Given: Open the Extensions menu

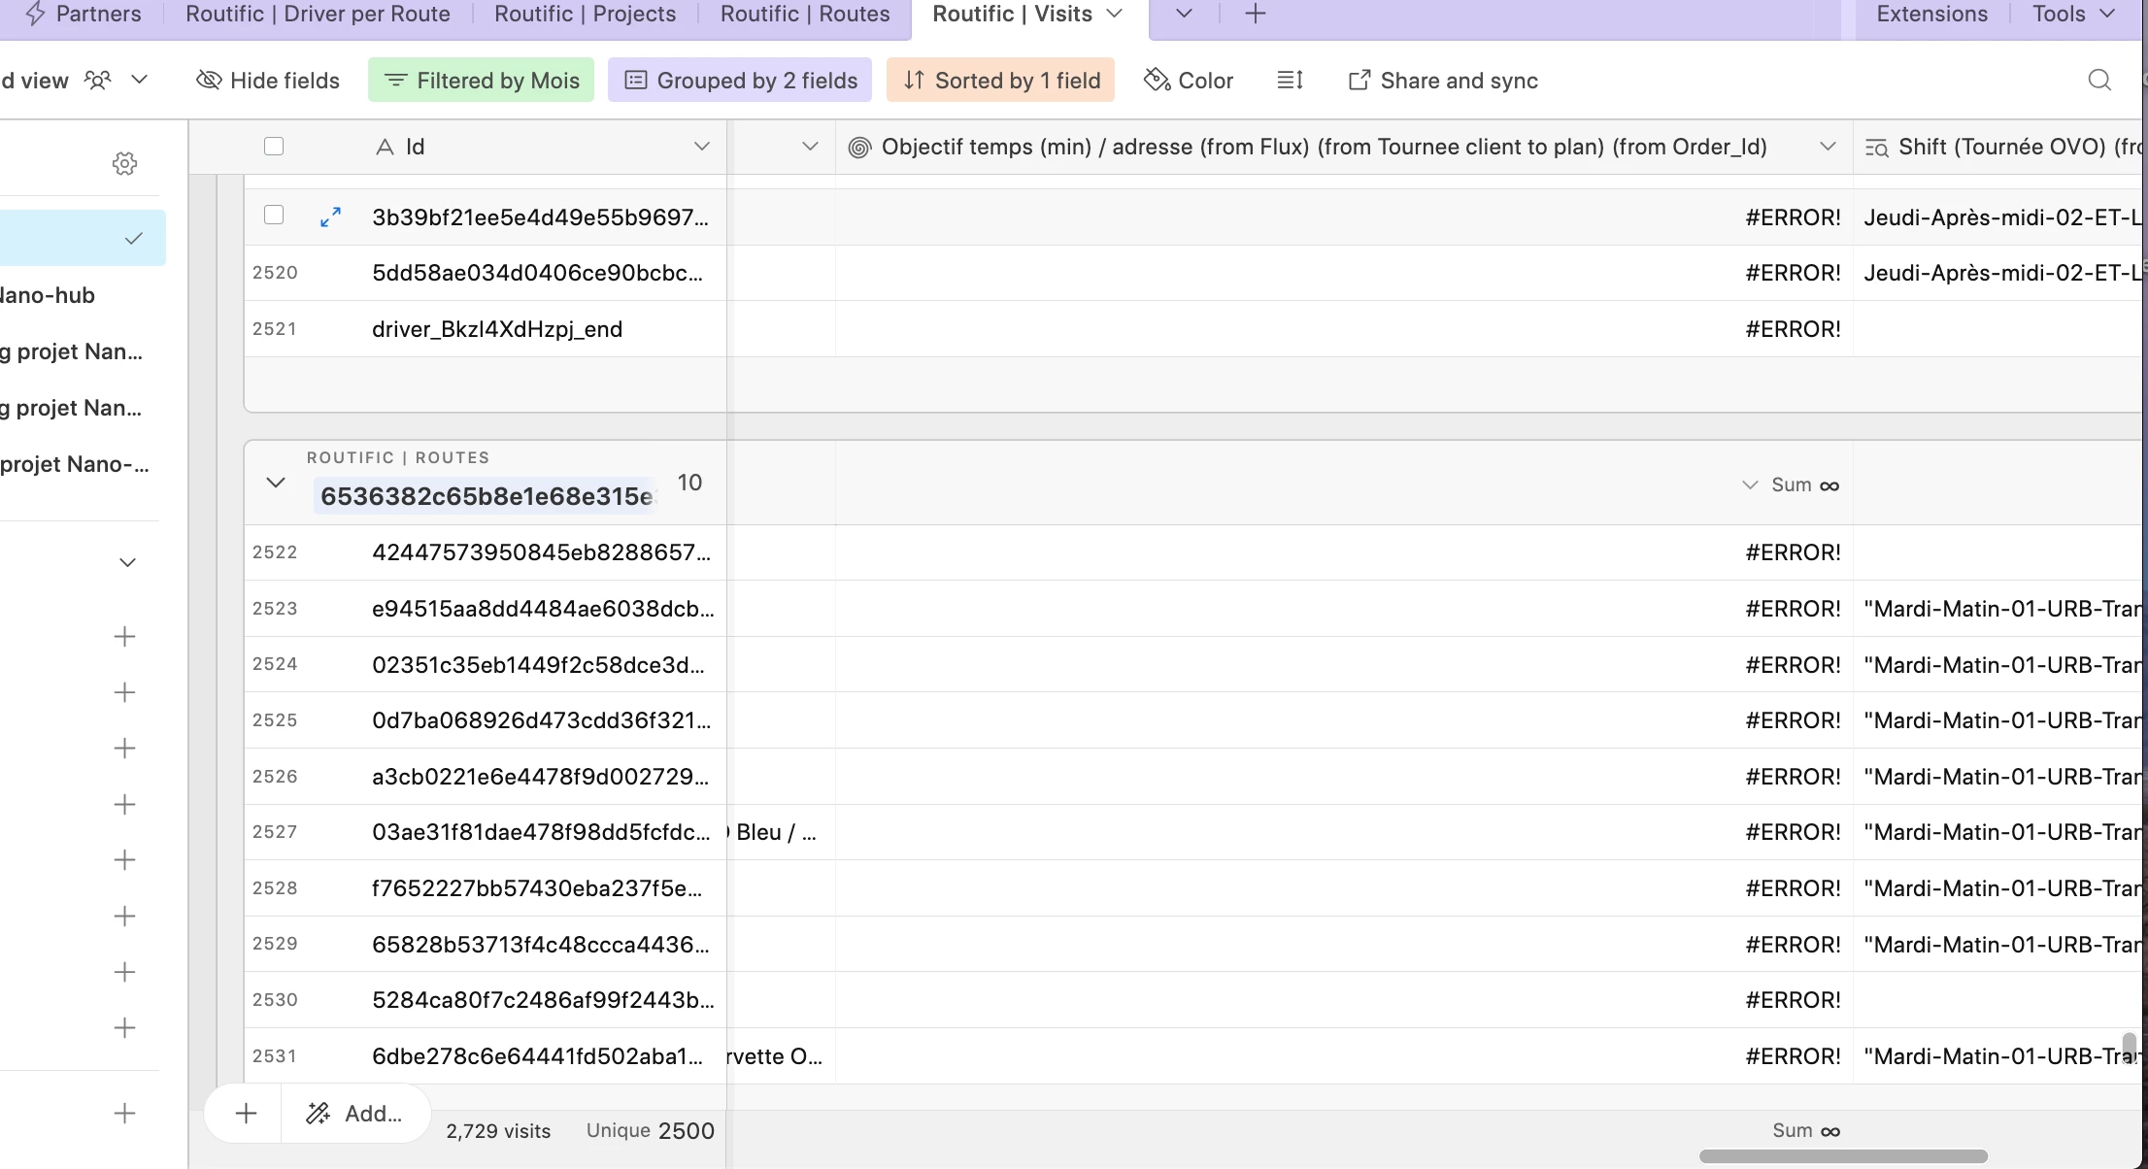Looking at the screenshot, I should (1931, 14).
